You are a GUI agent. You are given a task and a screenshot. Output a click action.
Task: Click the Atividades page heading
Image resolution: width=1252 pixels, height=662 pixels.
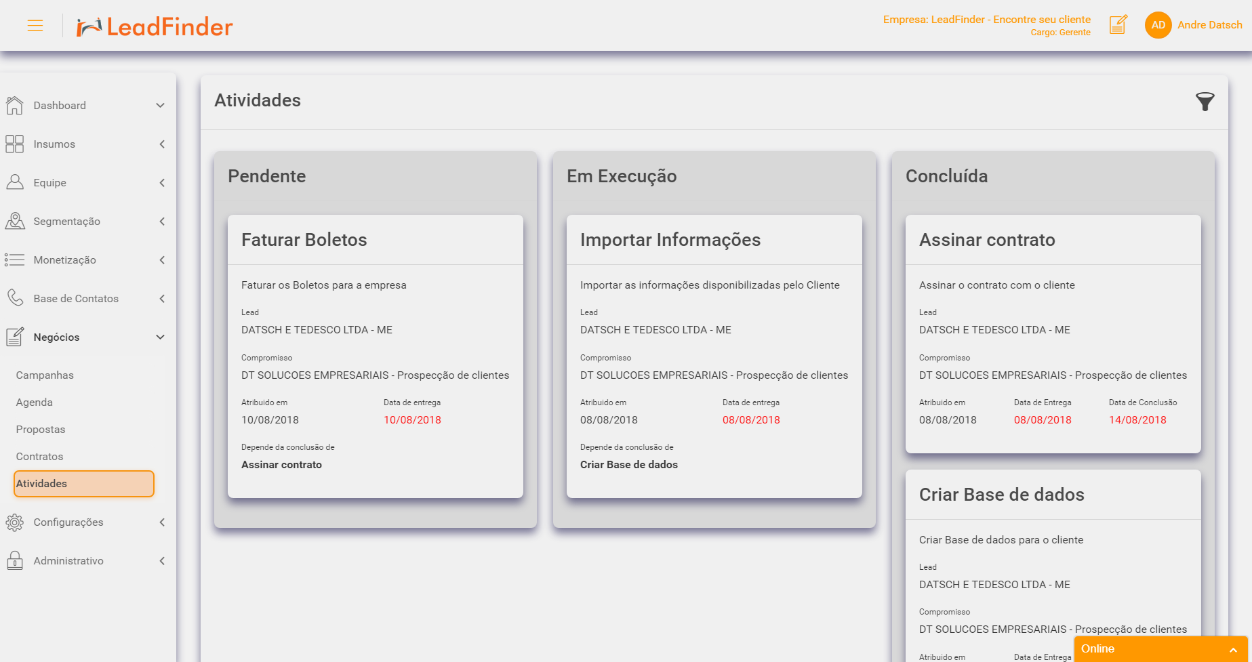click(x=258, y=100)
